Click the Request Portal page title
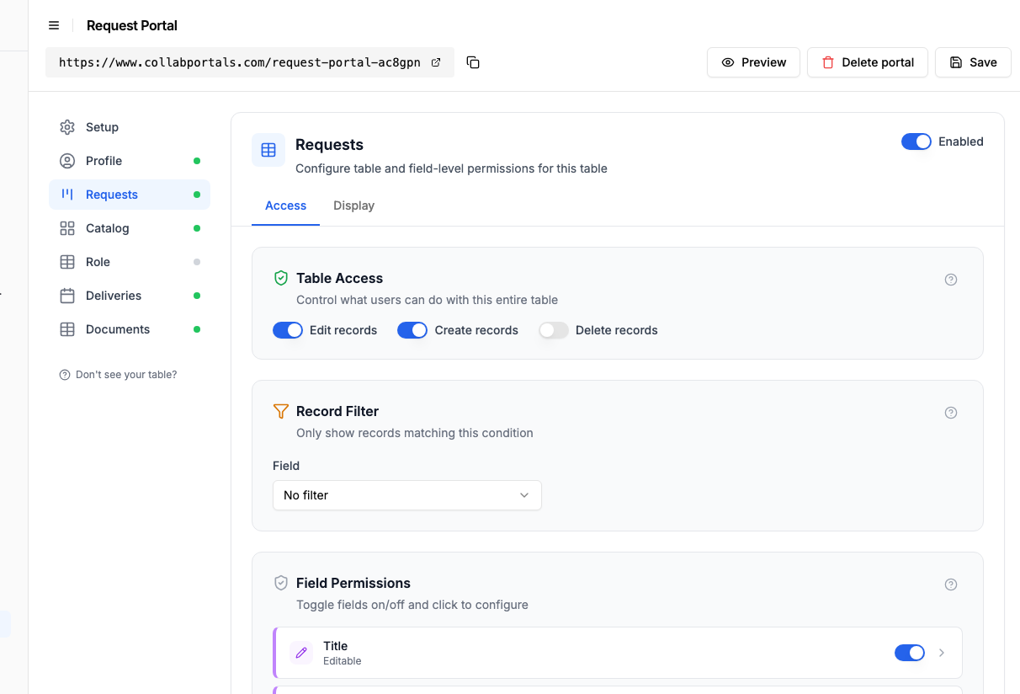Screen dimensions: 1020x694 132,25
